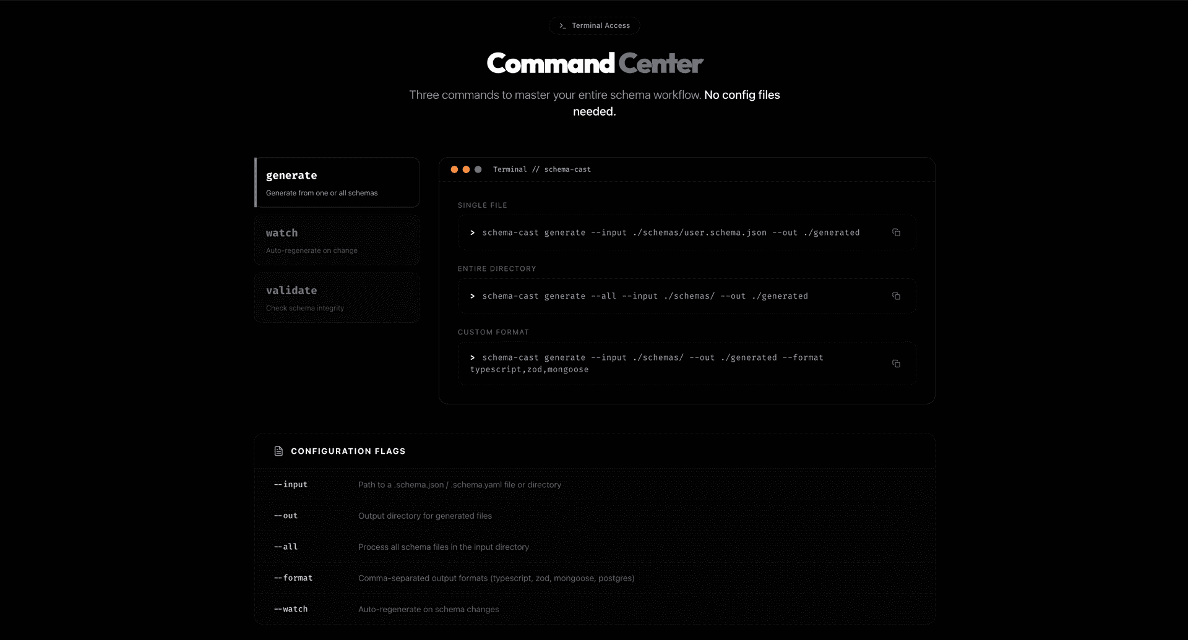Screen dimensions: 1188x640
Task: Copy the entire directory generate command
Action: coord(896,296)
